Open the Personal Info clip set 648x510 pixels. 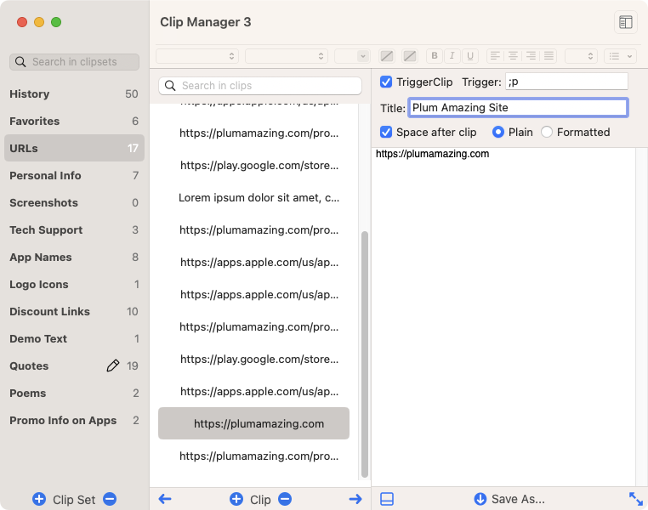pos(74,175)
